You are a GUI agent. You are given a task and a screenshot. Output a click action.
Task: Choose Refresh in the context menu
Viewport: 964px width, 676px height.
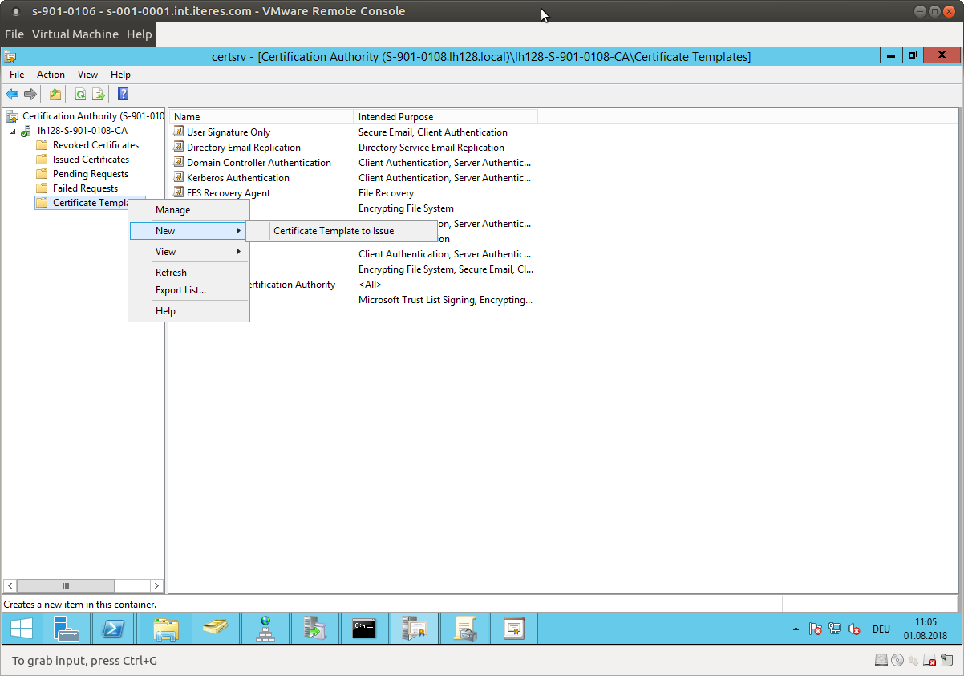pyautogui.click(x=171, y=273)
